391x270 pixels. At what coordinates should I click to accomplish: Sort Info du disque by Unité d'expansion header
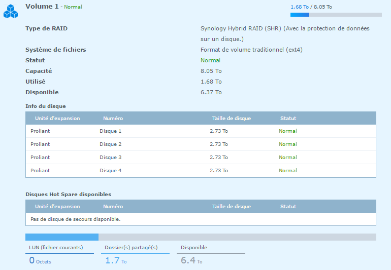57,118
